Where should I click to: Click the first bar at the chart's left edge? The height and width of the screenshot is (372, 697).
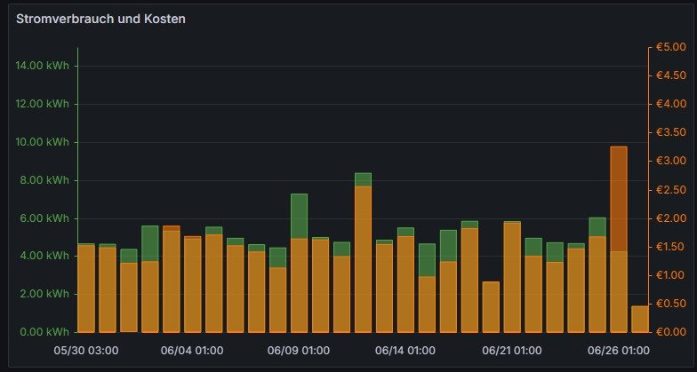tap(86, 289)
